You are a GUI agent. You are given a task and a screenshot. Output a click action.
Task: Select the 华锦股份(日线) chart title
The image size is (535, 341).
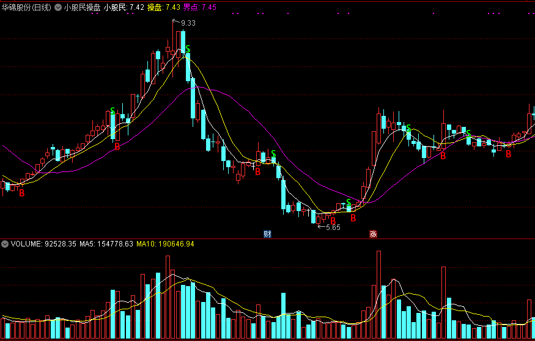(x=27, y=7)
